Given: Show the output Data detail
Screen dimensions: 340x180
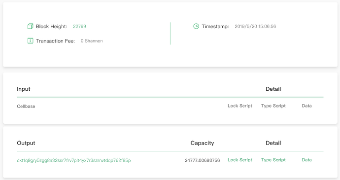Looking at the screenshot, I should pyautogui.click(x=306, y=160).
